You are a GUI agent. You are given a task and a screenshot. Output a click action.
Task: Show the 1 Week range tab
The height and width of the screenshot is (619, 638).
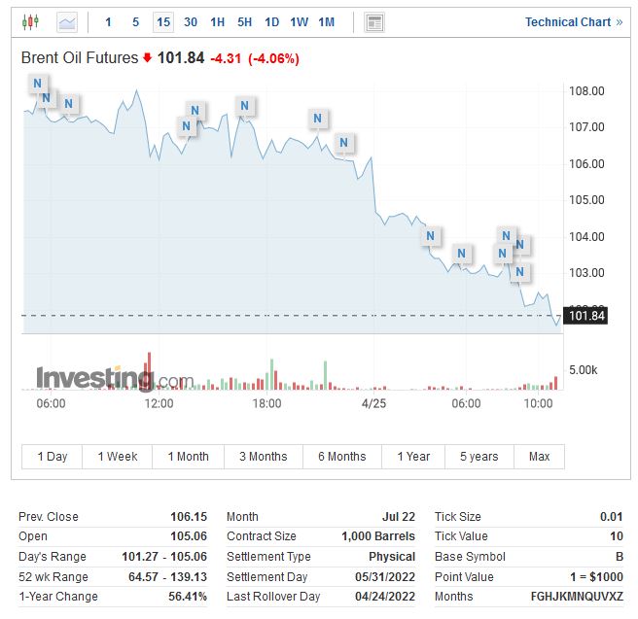click(x=117, y=457)
